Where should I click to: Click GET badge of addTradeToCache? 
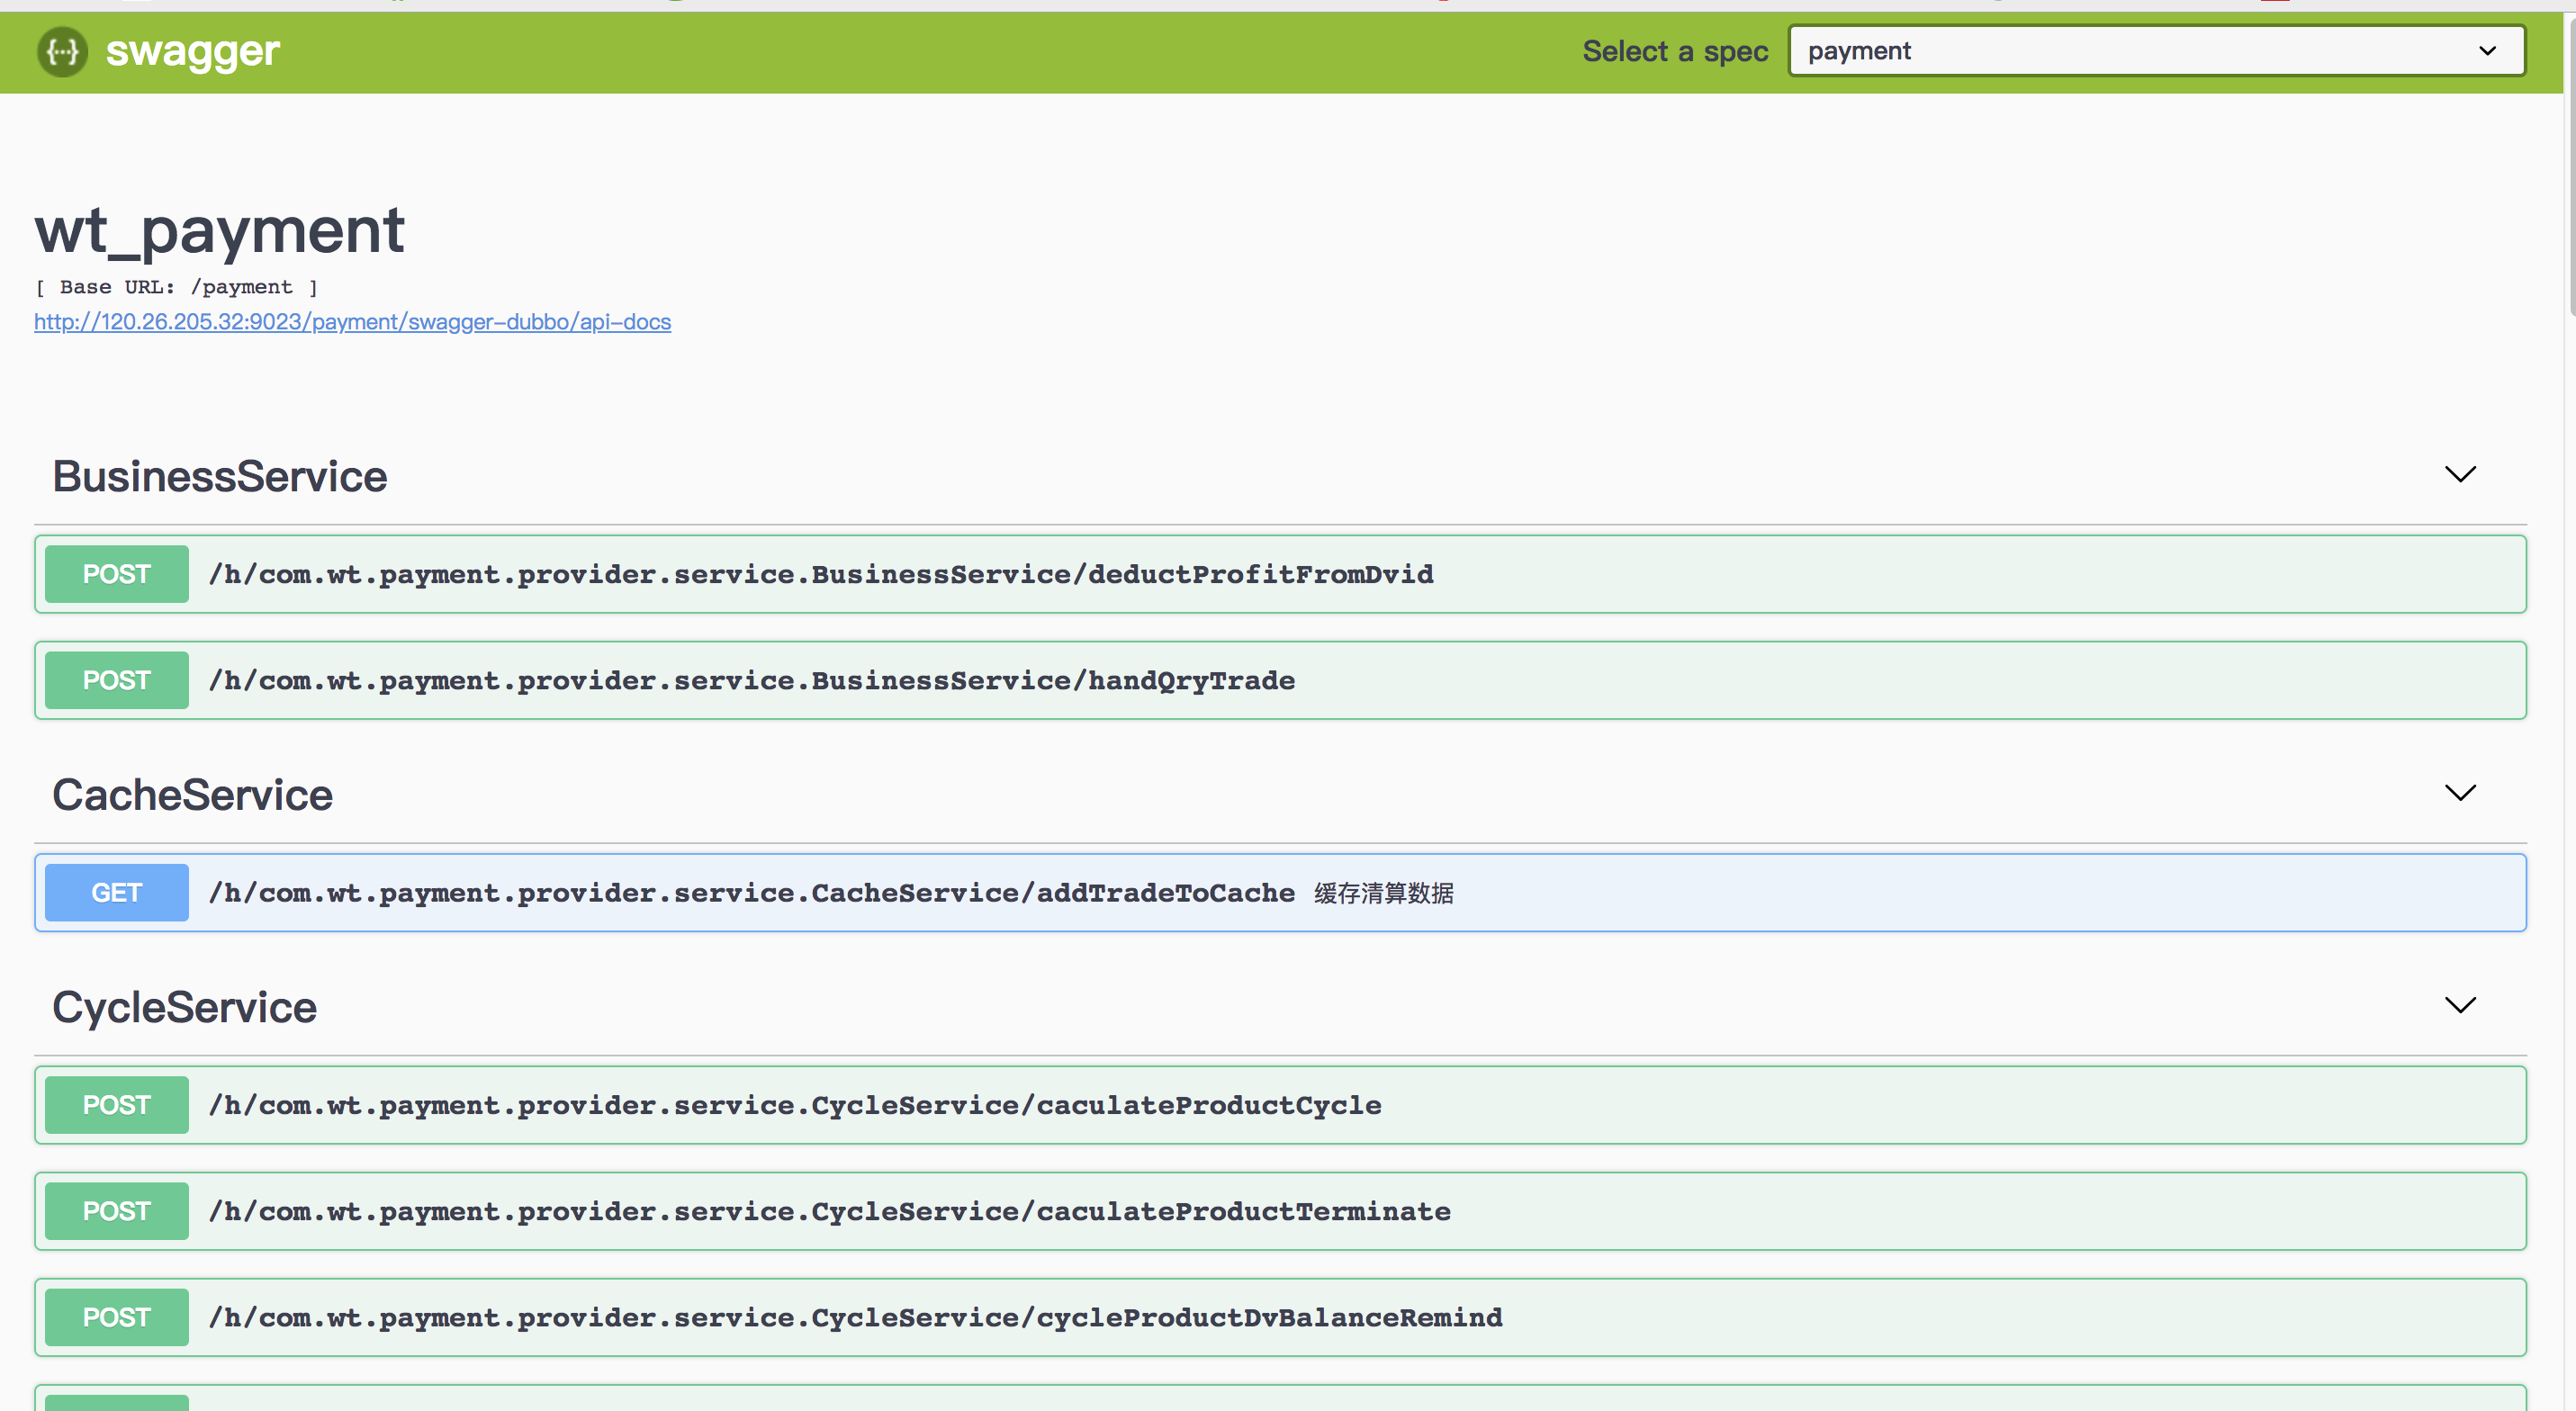pos(117,893)
